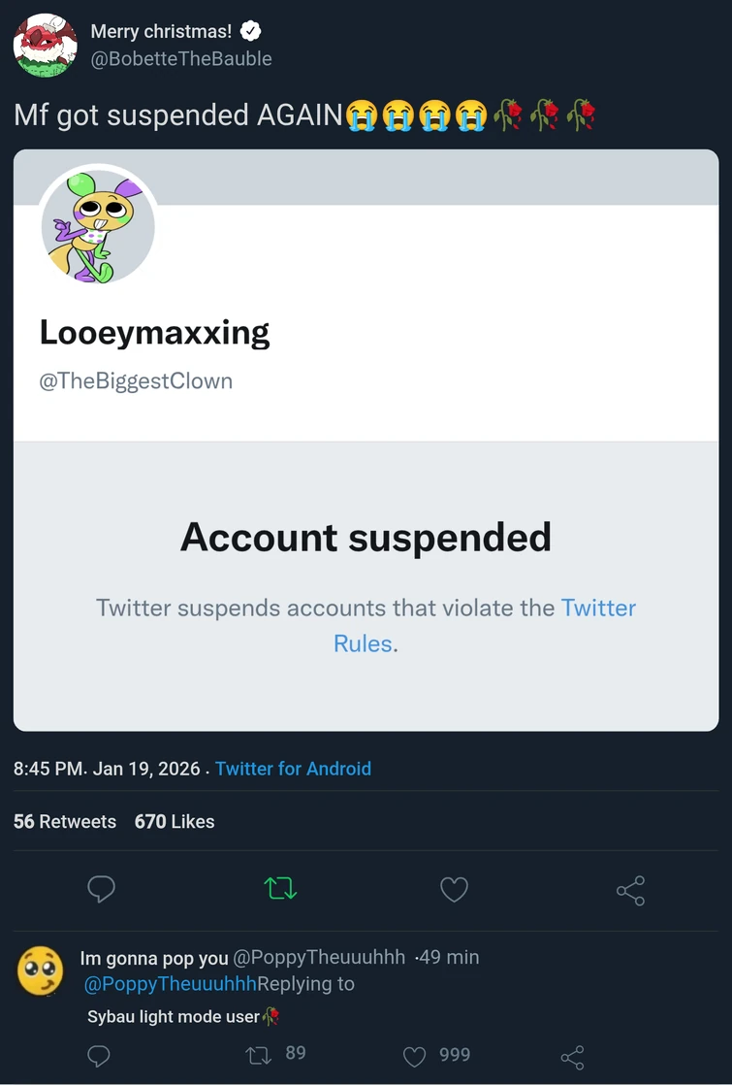
Task: Click the 8:45 PM Jan 19, 2026 timestamp
Action: [107, 769]
